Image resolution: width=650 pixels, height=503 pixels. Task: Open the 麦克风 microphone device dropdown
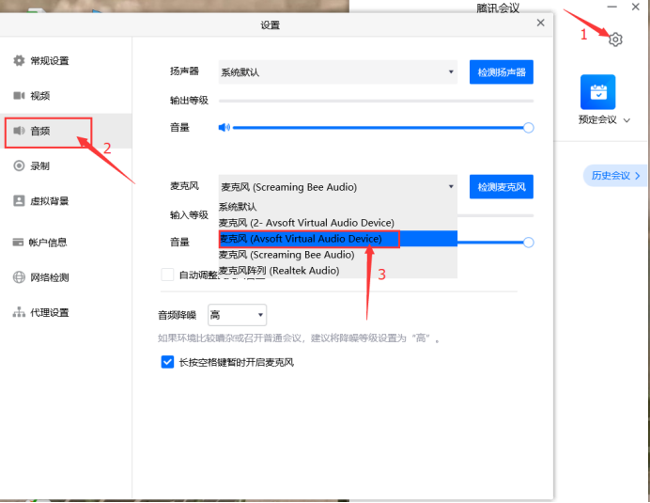pos(338,187)
